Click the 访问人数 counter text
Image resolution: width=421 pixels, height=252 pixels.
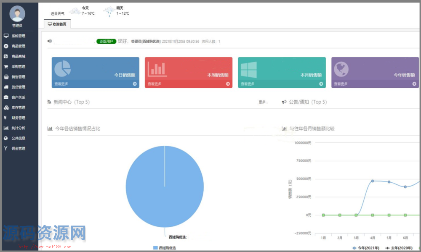pos(211,42)
